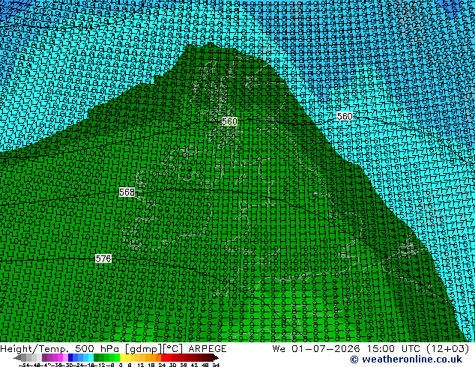Viewport: 475px width, 367px height.
Task: Select the yellow swatch on the temperature scale
Action: [122, 358]
